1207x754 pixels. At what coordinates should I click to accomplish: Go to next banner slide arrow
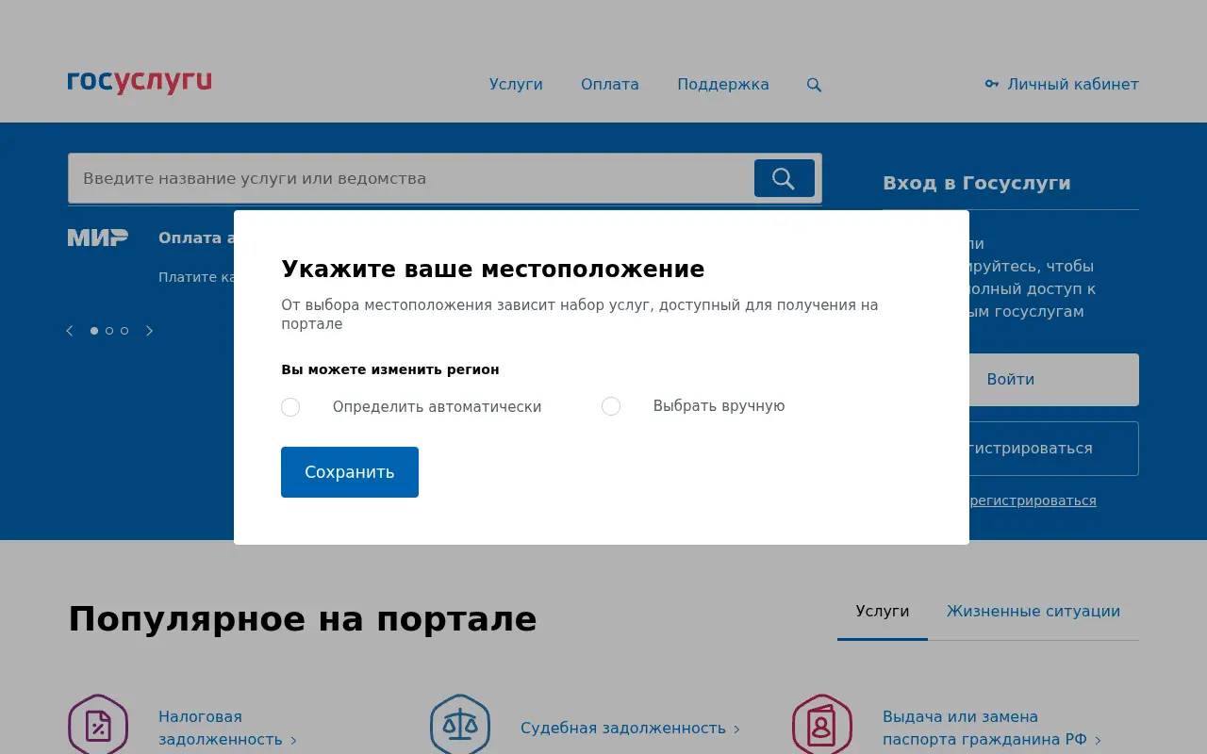[x=149, y=331]
